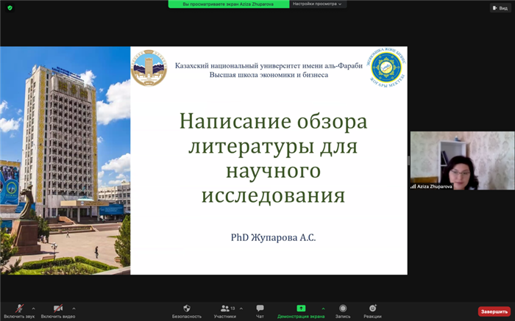Expand video options arrow beside camera
515x321 pixels.
[x=74, y=309]
